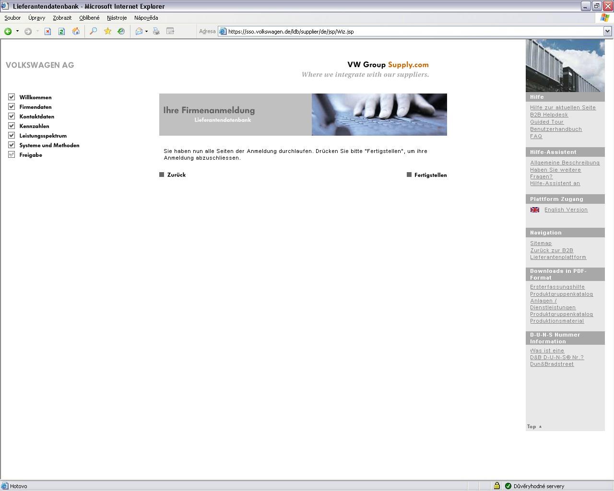Open the Forward button history dropdown arrow

point(37,31)
